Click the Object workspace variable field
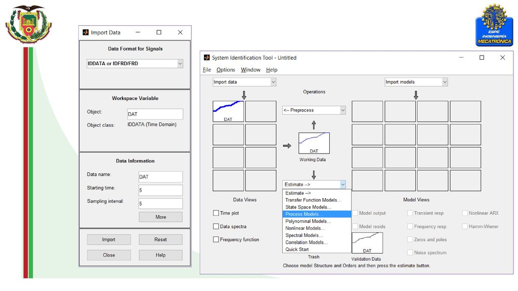Screen dimensions: 518x291 155,114
